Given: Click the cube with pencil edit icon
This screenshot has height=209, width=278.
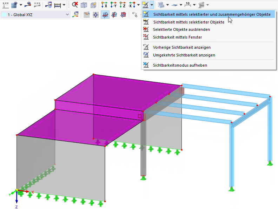Looking at the screenshot, I should coord(93,5).
